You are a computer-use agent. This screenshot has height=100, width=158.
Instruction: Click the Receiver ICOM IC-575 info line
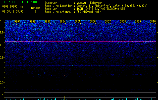(x=85, y=9)
